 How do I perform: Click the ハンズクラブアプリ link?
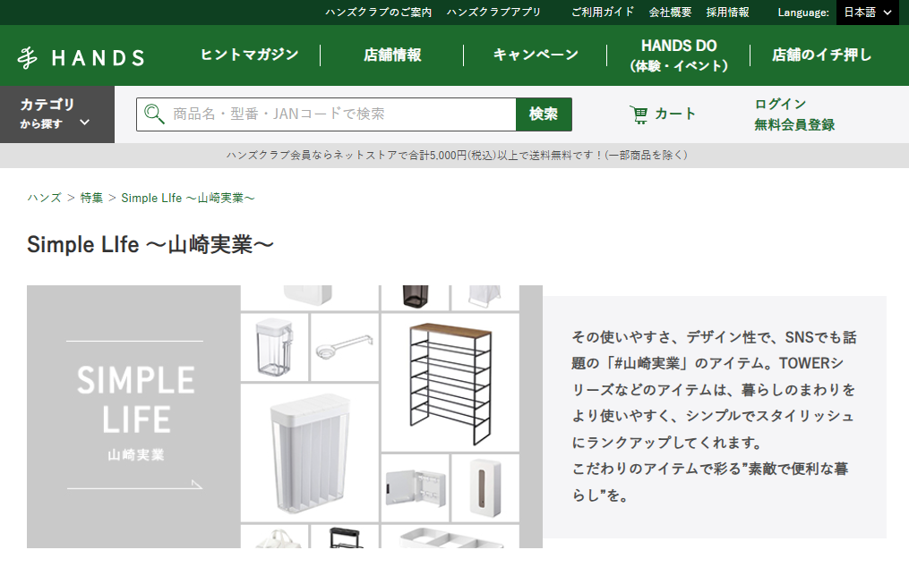point(493,13)
